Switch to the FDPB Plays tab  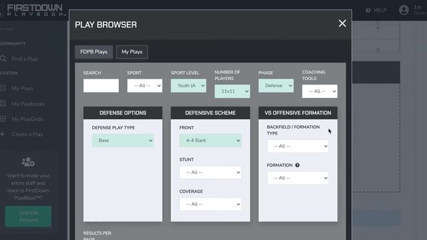point(93,52)
